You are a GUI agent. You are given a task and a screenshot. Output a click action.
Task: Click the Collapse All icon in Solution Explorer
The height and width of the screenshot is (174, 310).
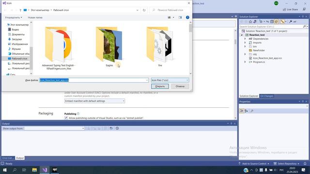pos(272,22)
